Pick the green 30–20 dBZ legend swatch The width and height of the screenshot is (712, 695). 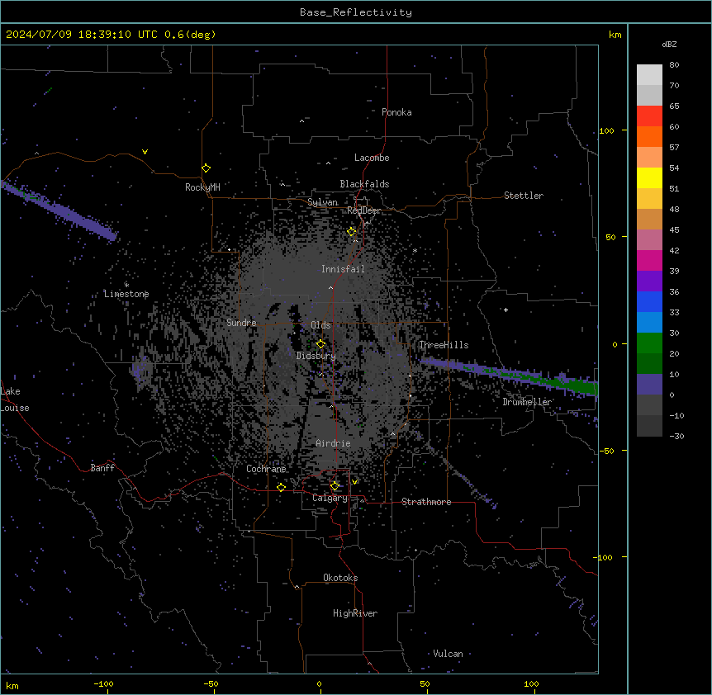(x=649, y=343)
